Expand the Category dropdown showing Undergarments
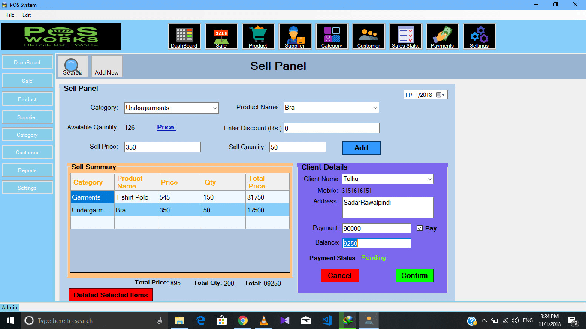This screenshot has width=586, height=329. [x=214, y=108]
